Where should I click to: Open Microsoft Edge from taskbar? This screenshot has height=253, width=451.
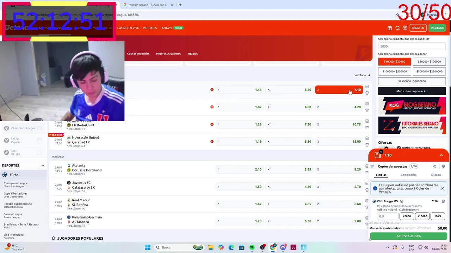pyautogui.click(x=231, y=247)
